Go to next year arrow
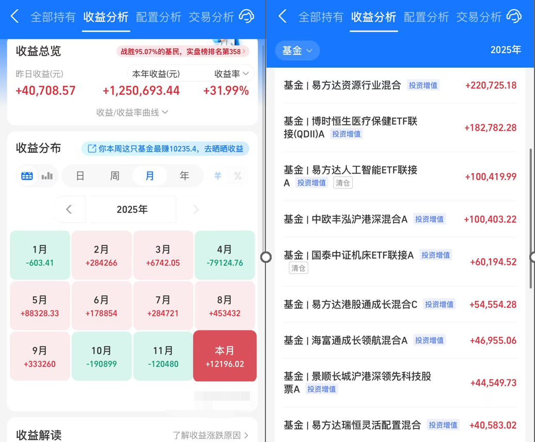The width and height of the screenshot is (535, 442). [196, 209]
